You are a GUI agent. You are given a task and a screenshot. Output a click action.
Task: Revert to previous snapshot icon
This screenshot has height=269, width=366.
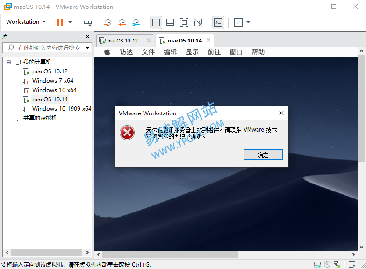tap(122, 22)
